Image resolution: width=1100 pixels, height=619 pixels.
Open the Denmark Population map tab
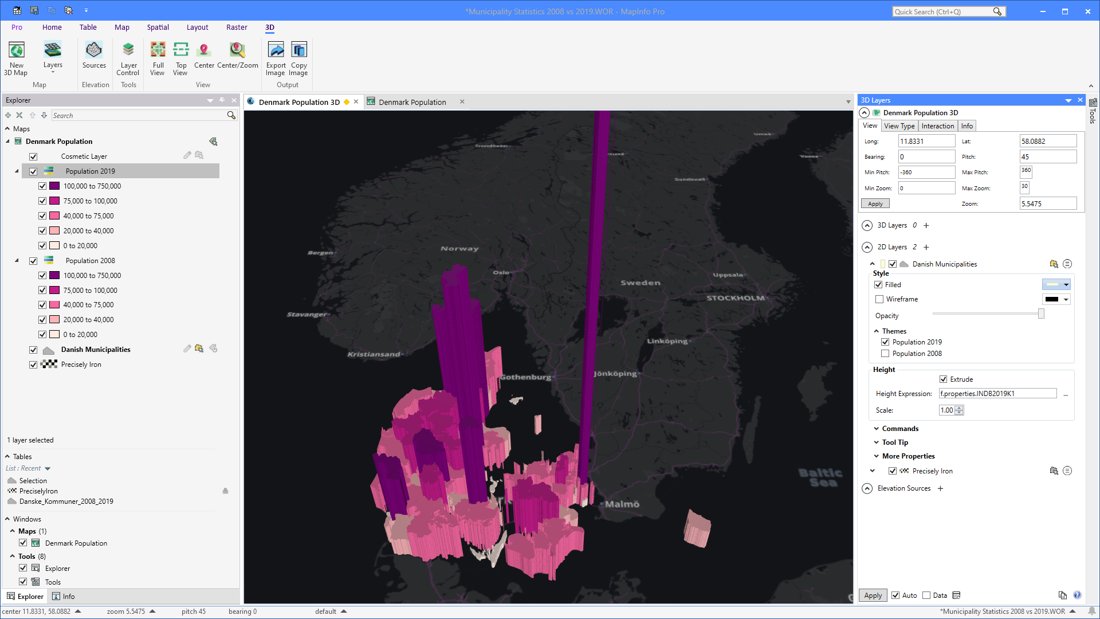pyautogui.click(x=413, y=102)
